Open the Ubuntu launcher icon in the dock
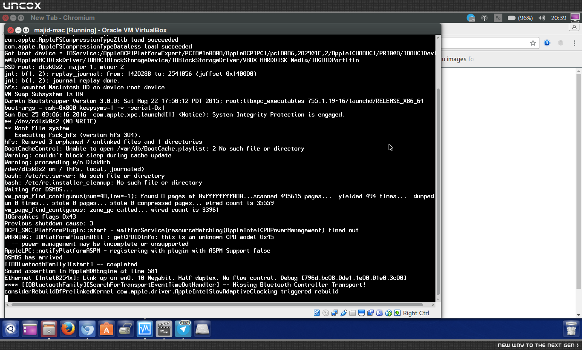This screenshot has height=350, width=582. (x=11, y=329)
